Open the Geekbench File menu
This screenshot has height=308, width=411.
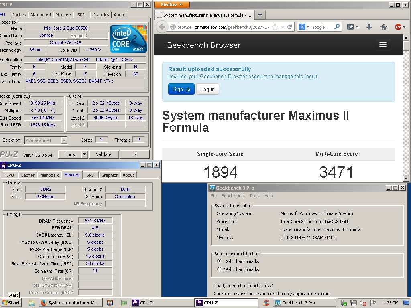(214, 196)
